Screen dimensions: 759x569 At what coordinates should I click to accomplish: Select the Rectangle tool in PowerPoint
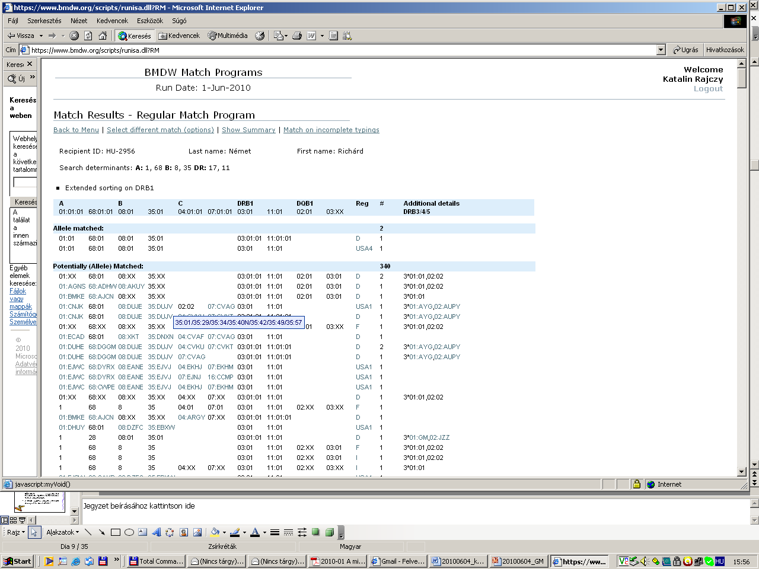click(x=116, y=532)
